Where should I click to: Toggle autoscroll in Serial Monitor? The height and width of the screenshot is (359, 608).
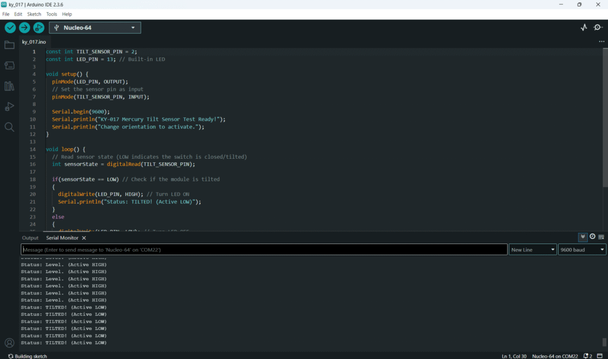tap(583, 237)
